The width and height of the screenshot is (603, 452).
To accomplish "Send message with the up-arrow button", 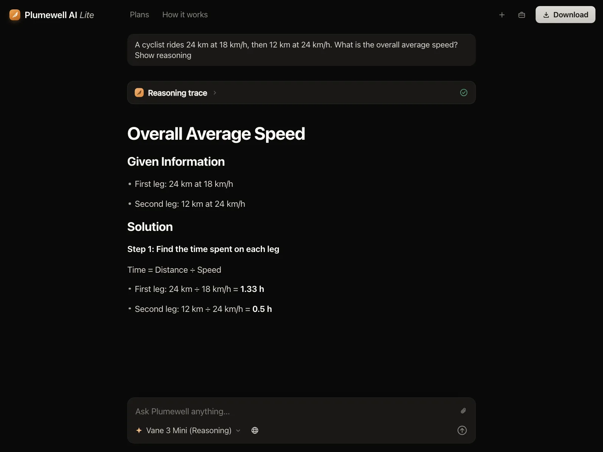I will point(462,430).
